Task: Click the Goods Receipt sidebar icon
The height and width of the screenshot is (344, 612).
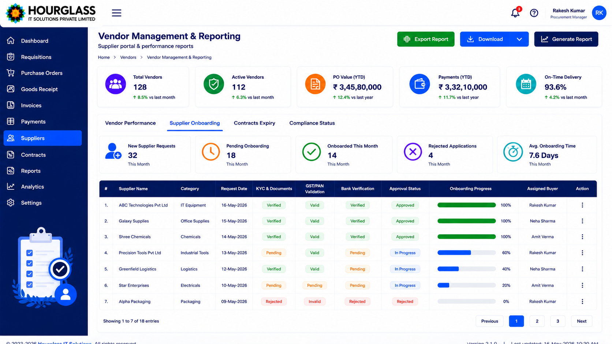Action: [11, 89]
